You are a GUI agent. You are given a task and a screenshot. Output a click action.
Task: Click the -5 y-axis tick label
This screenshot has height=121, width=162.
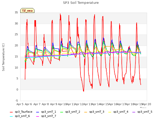17,101
